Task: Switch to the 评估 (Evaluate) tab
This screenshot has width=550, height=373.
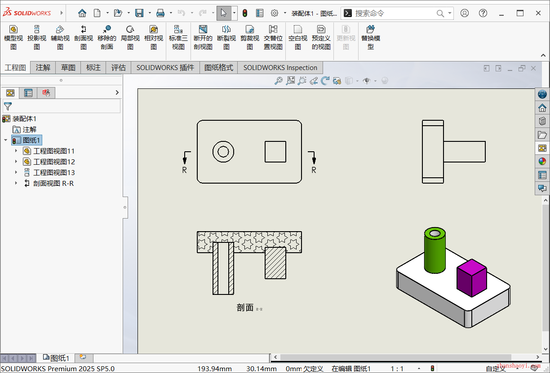Action: (119, 68)
